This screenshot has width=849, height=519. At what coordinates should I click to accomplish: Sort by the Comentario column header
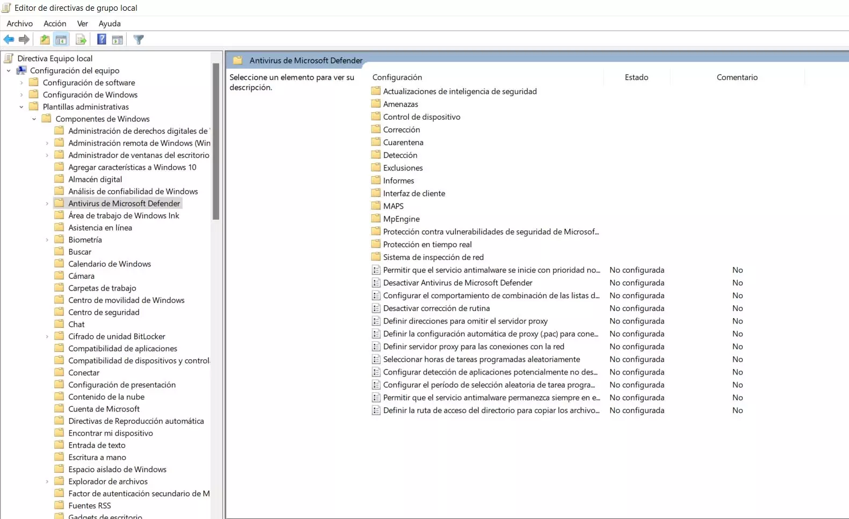click(737, 77)
